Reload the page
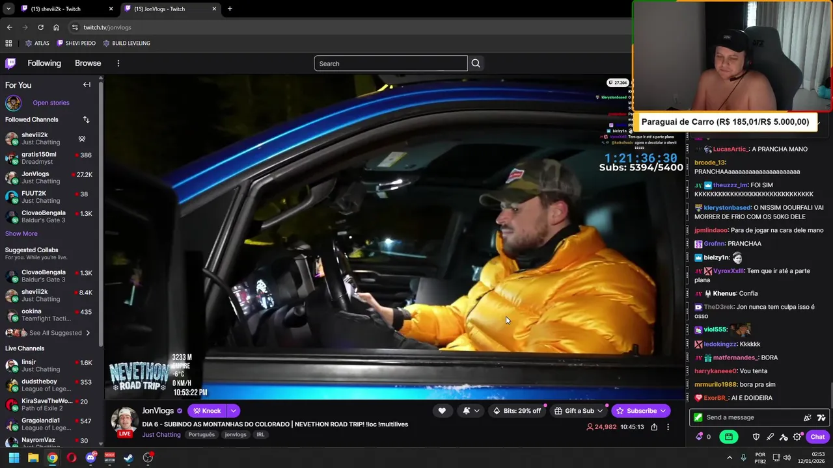 (x=40, y=27)
